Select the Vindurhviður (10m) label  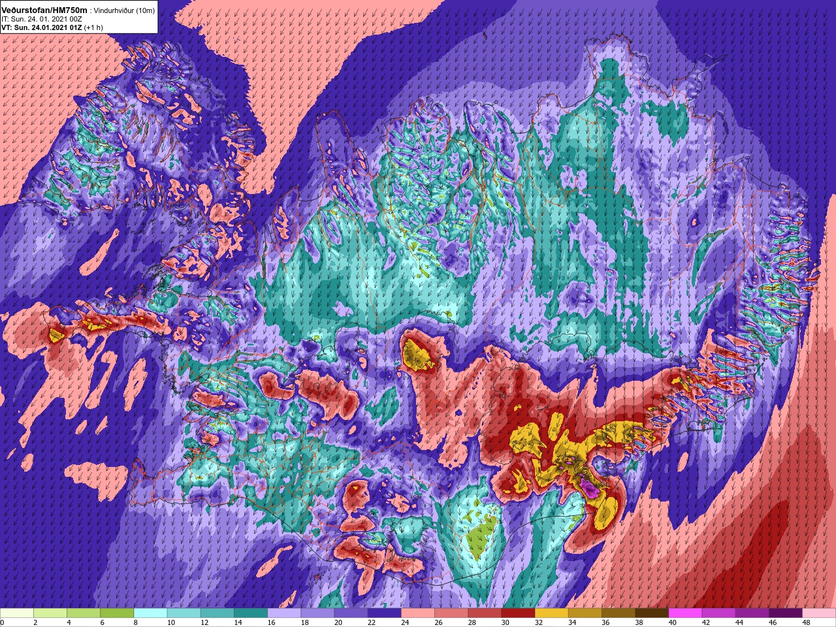125,10
